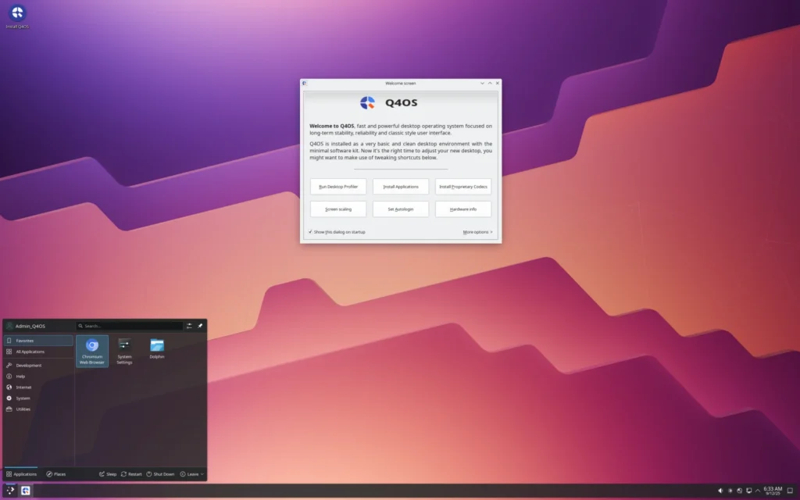The width and height of the screenshot is (800, 500).
Task: Switch to the Places tab in the menu
Action: coord(55,474)
